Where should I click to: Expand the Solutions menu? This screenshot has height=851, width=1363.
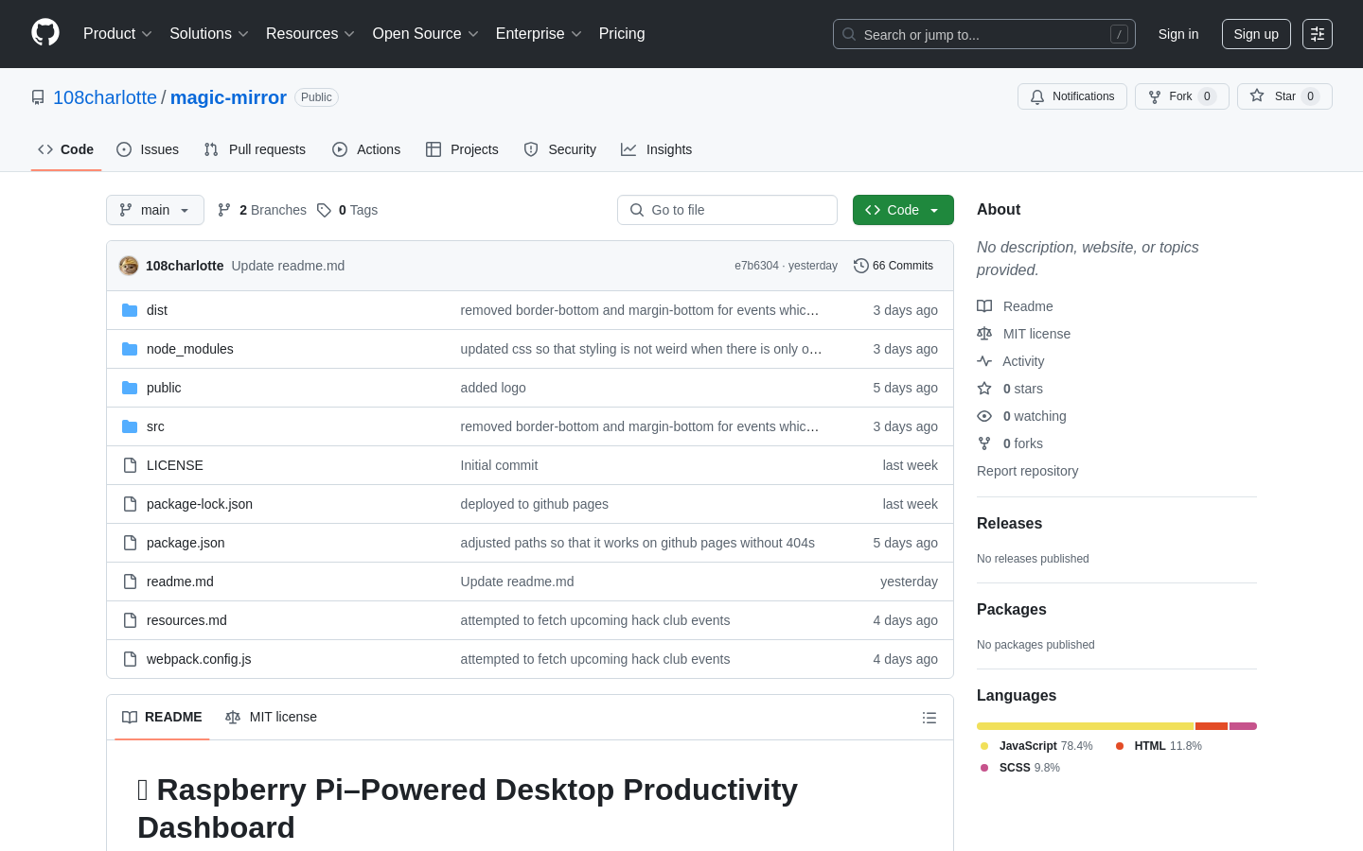click(x=208, y=33)
